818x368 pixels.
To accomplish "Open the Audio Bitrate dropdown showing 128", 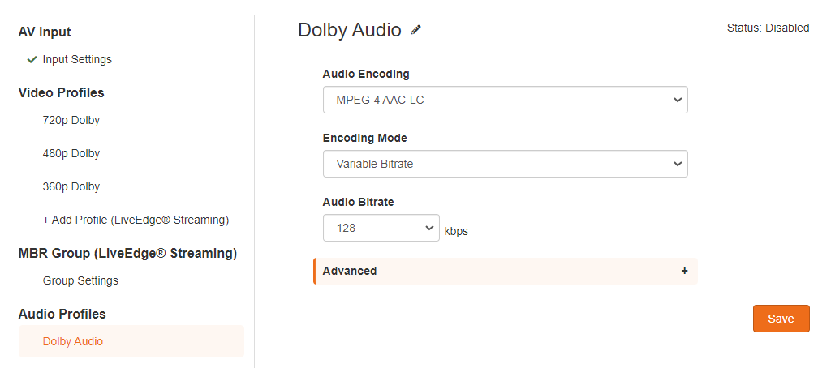I will coord(381,228).
